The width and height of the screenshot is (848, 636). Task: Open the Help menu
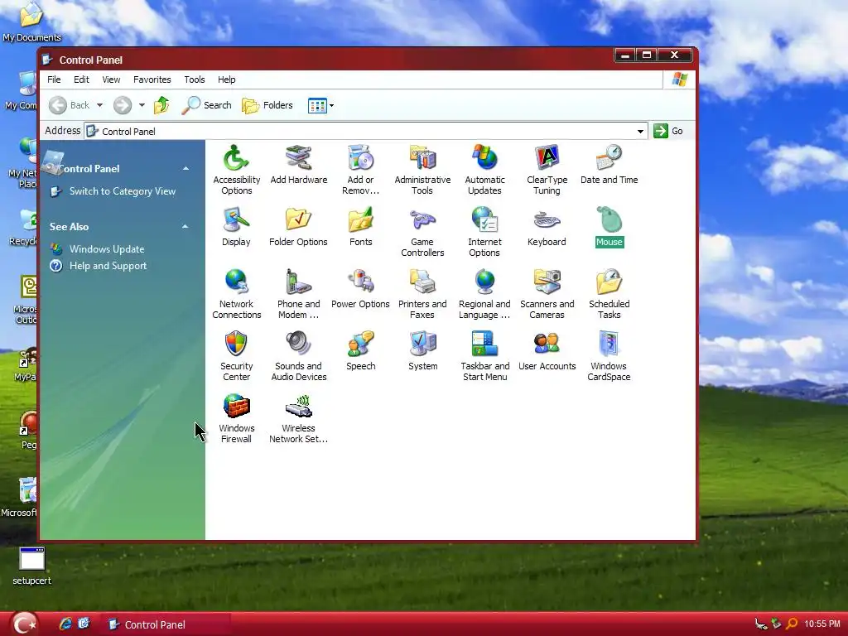click(x=227, y=79)
